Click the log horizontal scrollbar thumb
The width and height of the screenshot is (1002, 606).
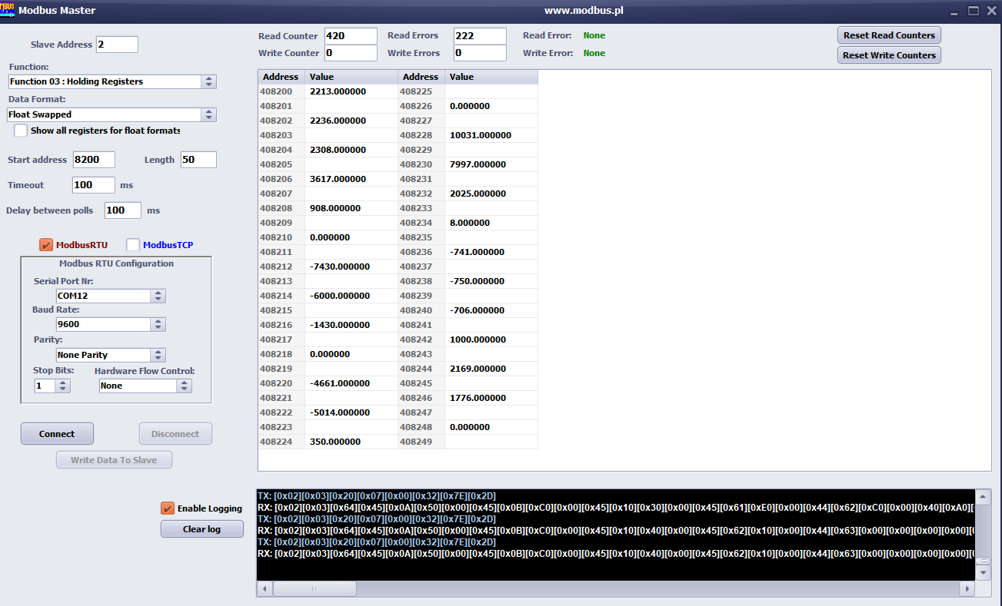[x=315, y=588]
